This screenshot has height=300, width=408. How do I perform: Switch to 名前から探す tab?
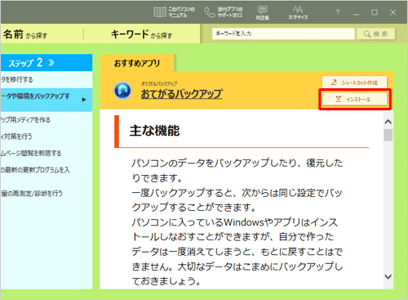click(25, 34)
